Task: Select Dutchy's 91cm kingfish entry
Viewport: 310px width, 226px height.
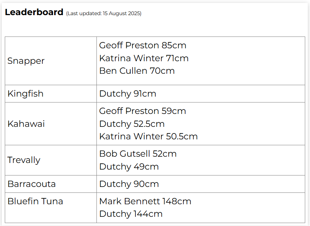Action: pyautogui.click(x=127, y=94)
